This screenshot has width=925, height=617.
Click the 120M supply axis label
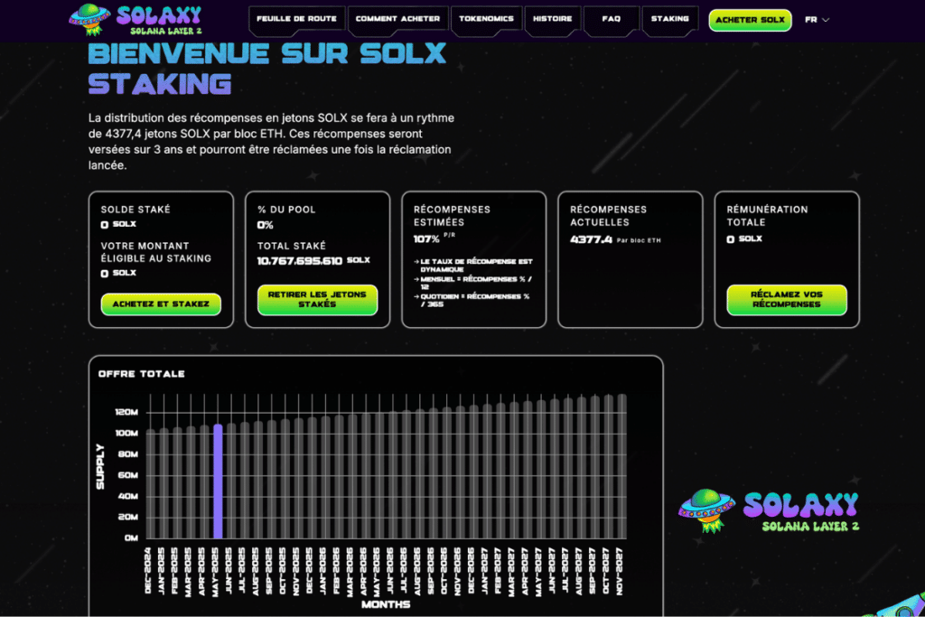(x=126, y=412)
